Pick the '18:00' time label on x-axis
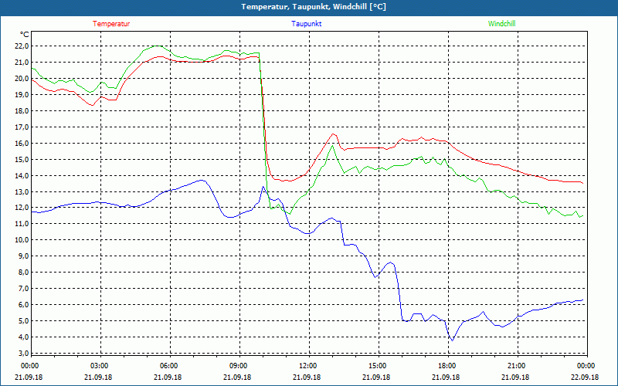Screen dimensions: 618x386 point(447,366)
